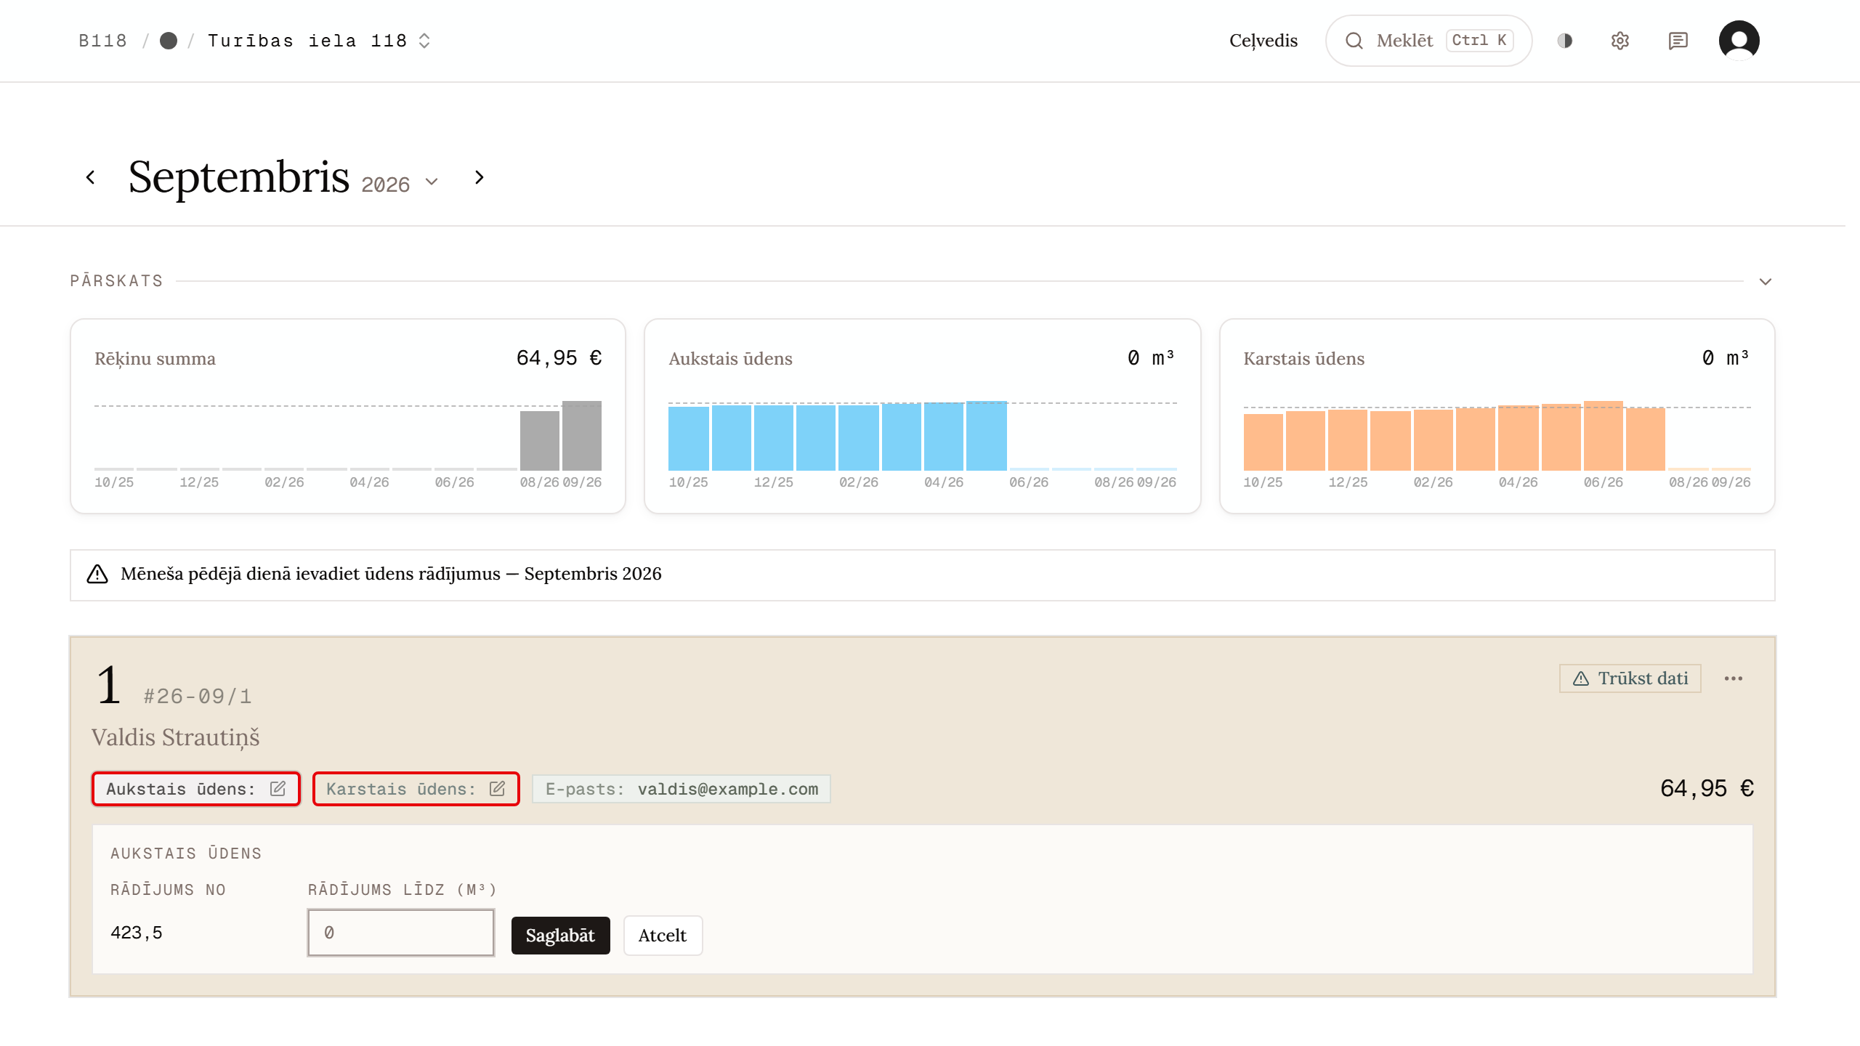Click the Septembris month heading
Screen dimensions: 1860x1046
(239, 177)
